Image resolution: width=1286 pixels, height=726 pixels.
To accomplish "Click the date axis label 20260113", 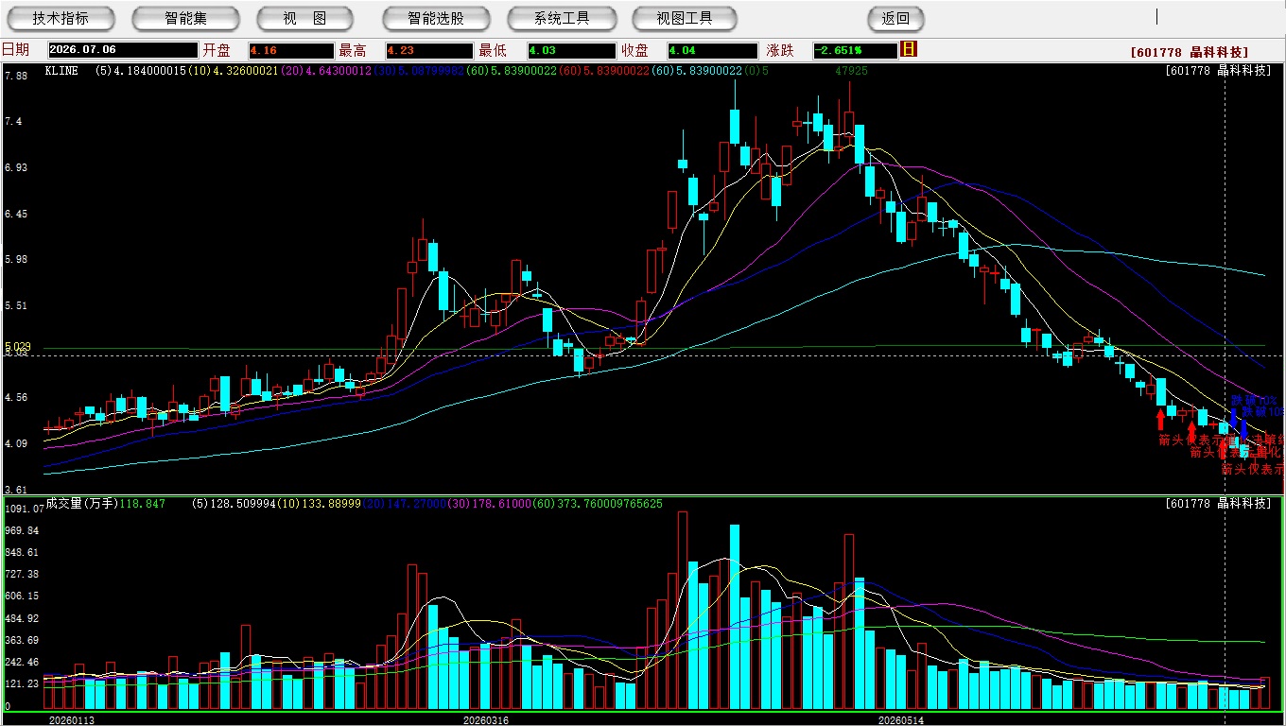I will click(x=72, y=720).
